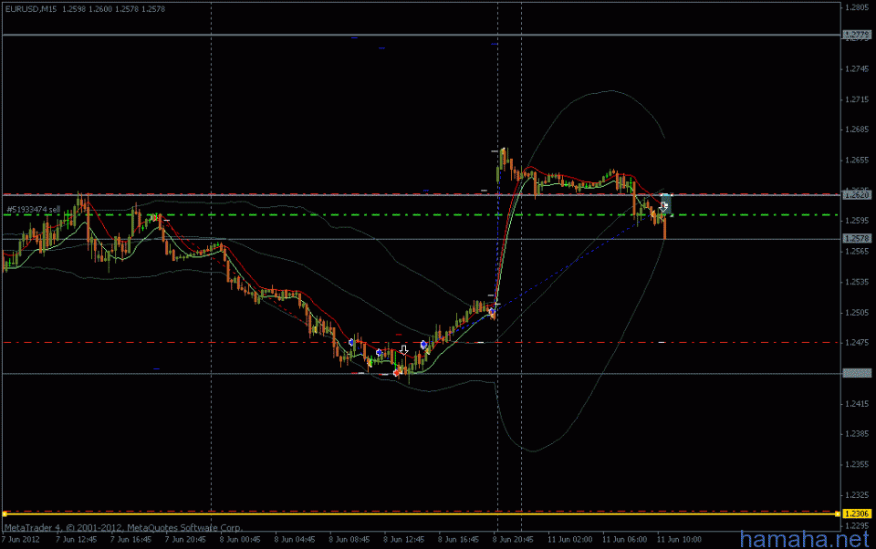Click the 1.2535 price scale label
This screenshot has height=549, width=876.
[x=857, y=282]
